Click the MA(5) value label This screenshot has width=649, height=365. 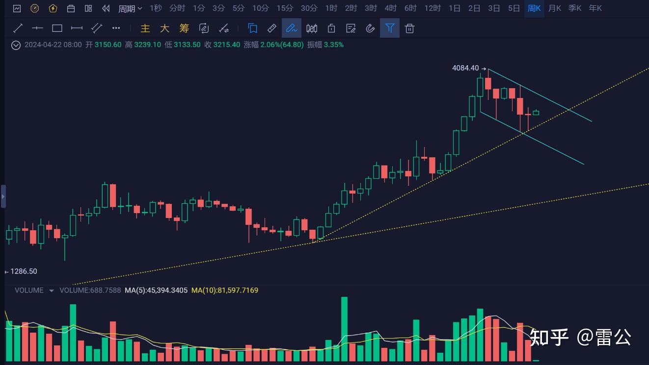click(156, 290)
